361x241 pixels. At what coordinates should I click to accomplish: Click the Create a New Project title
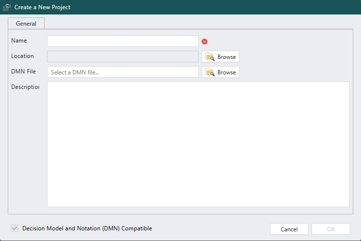pyautogui.click(x=42, y=7)
